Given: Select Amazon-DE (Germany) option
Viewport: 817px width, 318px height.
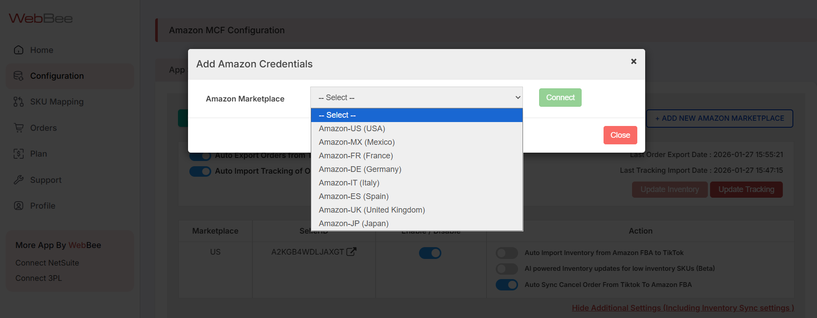Looking at the screenshot, I should click(360, 169).
